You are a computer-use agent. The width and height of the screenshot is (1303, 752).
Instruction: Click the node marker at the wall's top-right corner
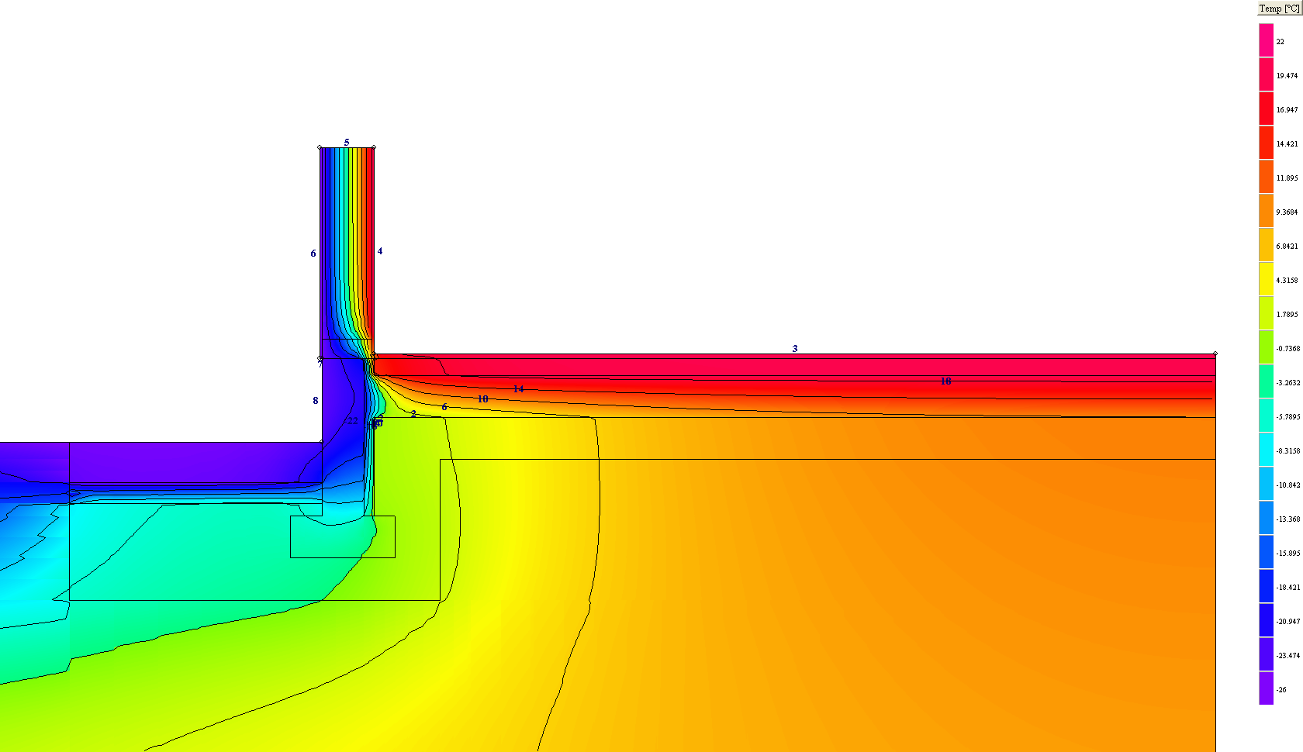tap(374, 147)
